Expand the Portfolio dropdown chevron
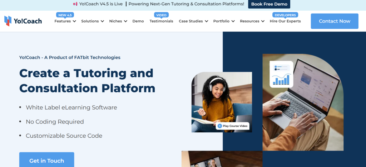This screenshot has width=366, height=167. coord(233,21)
